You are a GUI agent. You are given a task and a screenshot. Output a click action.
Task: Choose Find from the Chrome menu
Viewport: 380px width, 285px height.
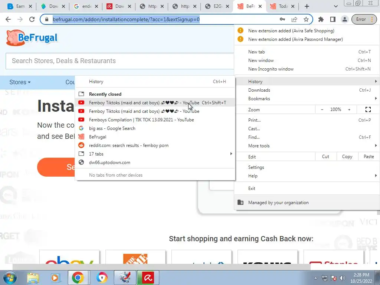click(x=307, y=137)
